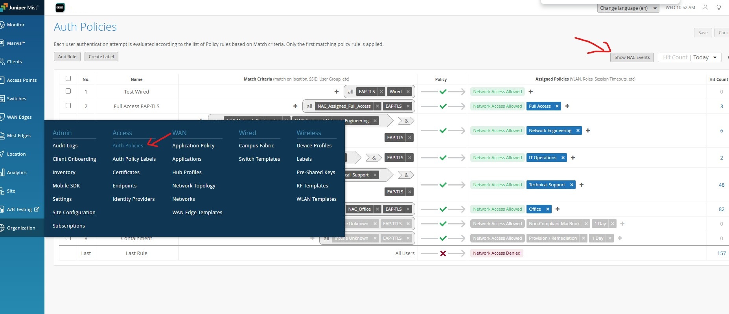729x314 pixels.
Task: Click the Save button
Action: point(703,33)
